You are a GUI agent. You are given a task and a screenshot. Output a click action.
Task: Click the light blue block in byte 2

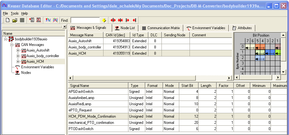coord(260,58)
